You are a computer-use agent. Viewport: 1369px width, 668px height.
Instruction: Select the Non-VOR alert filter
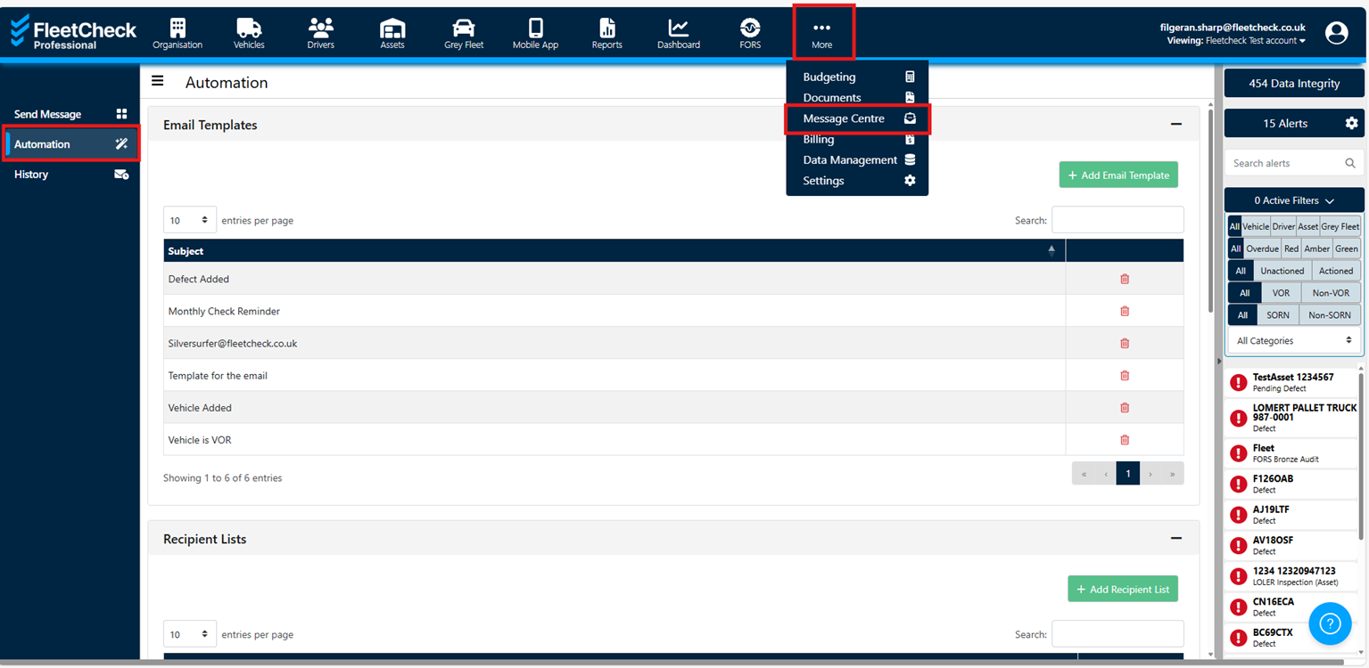(x=1331, y=293)
